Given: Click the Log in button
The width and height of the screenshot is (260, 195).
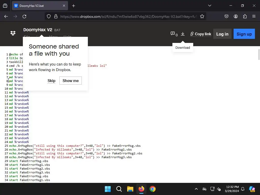Looking at the screenshot, I should coord(222,34).
